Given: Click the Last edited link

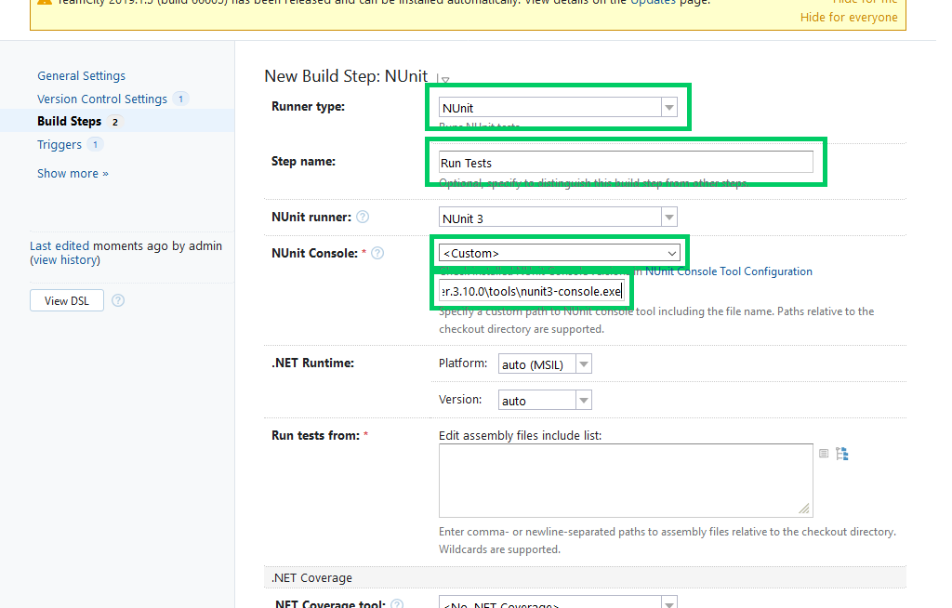Looking at the screenshot, I should point(59,246).
